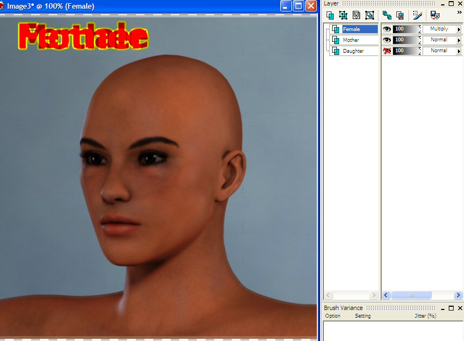Select the Female layer name
Viewport: 464px width, 341px height.
point(352,29)
